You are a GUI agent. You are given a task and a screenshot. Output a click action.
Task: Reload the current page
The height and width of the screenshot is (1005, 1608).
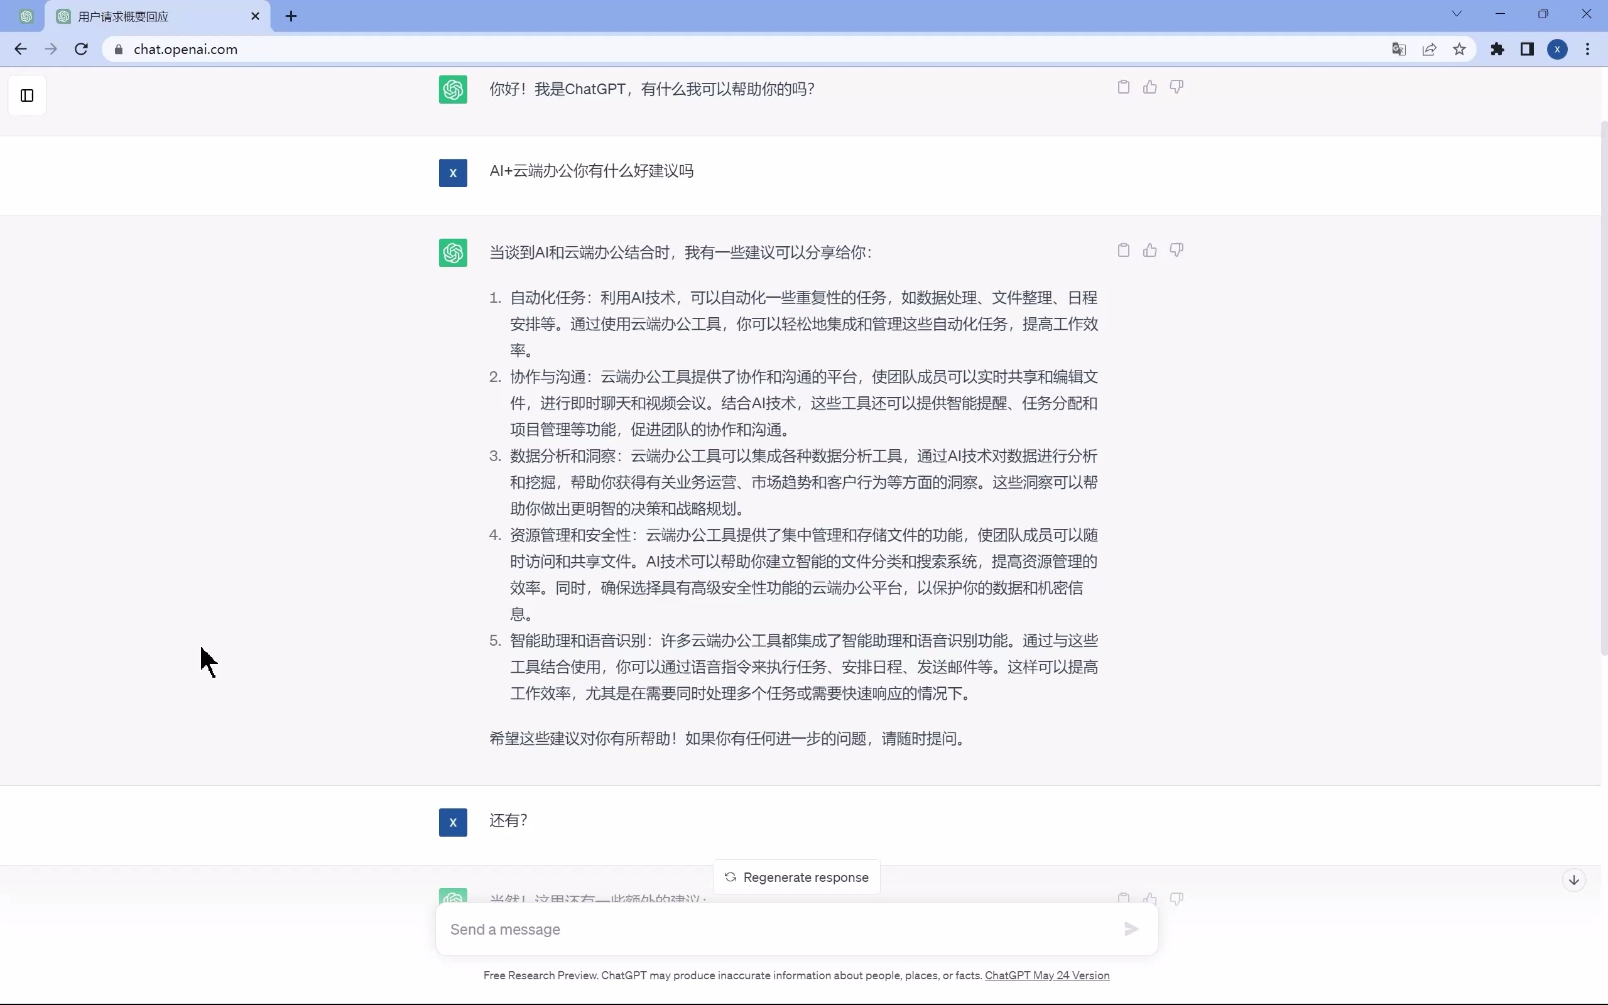tap(81, 48)
